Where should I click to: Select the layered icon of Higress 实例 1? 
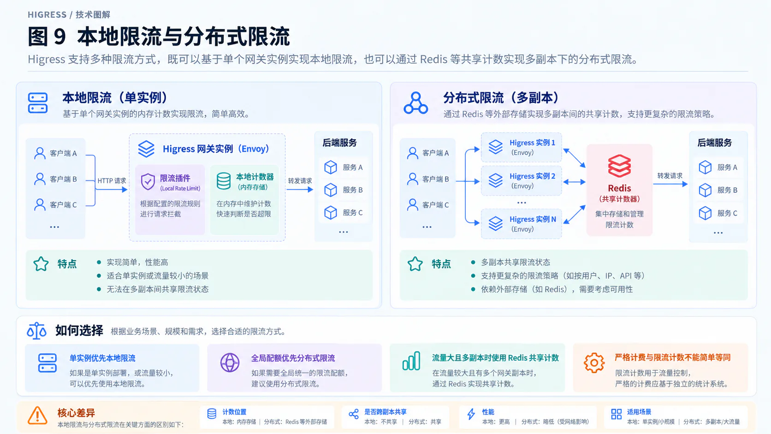tap(496, 147)
